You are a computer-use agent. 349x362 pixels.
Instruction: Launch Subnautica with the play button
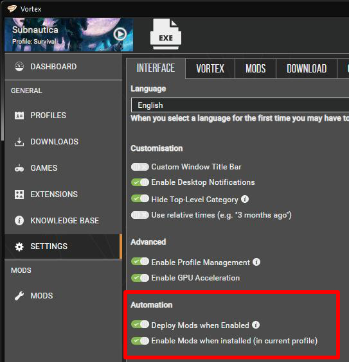(x=120, y=34)
